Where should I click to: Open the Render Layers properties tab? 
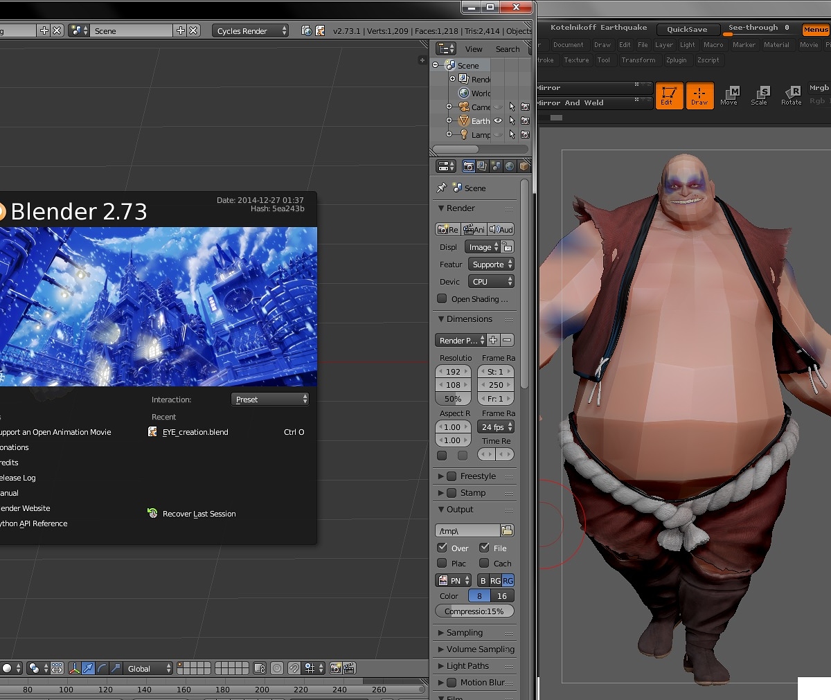click(x=482, y=166)
